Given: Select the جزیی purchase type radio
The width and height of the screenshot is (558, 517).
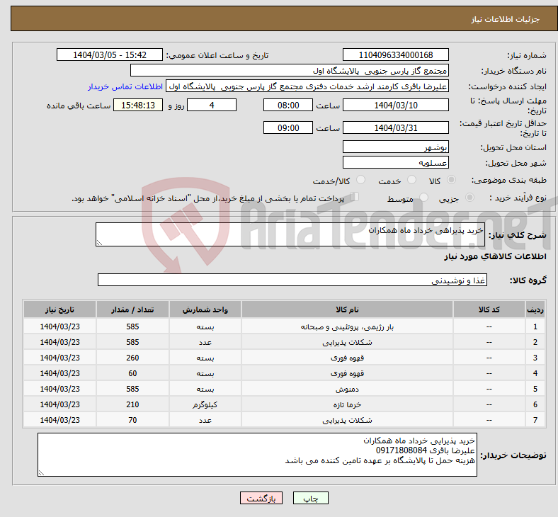Looking at the screenshot, I should [469, 198].
